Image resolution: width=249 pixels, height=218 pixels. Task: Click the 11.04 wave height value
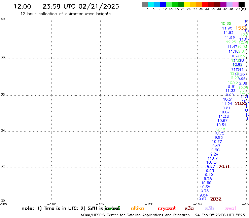point(227,104)
